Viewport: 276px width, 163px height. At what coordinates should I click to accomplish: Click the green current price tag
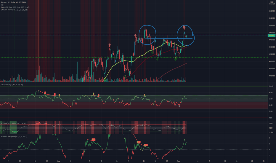[x=272, y=36]
